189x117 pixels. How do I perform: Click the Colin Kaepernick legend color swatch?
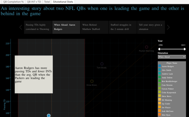click(159, 92)
